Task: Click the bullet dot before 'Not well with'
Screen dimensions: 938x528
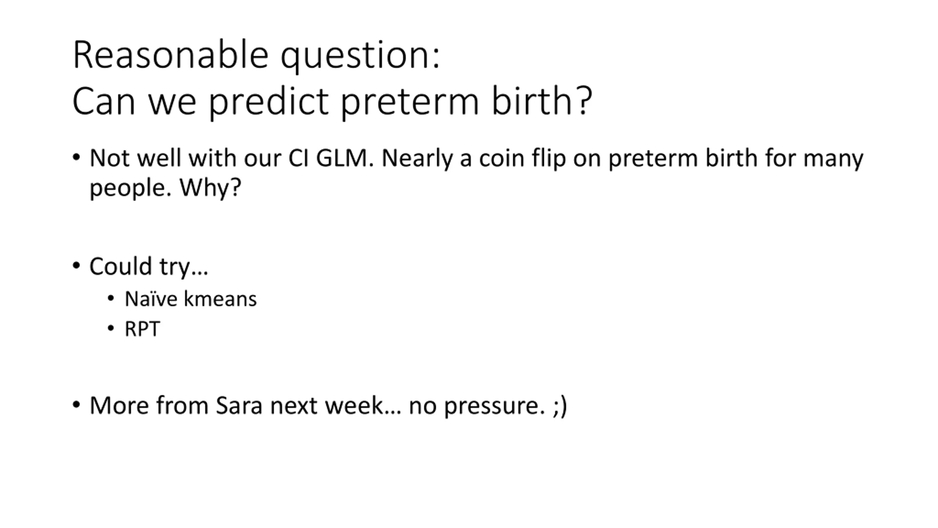Action: point(76,158)
